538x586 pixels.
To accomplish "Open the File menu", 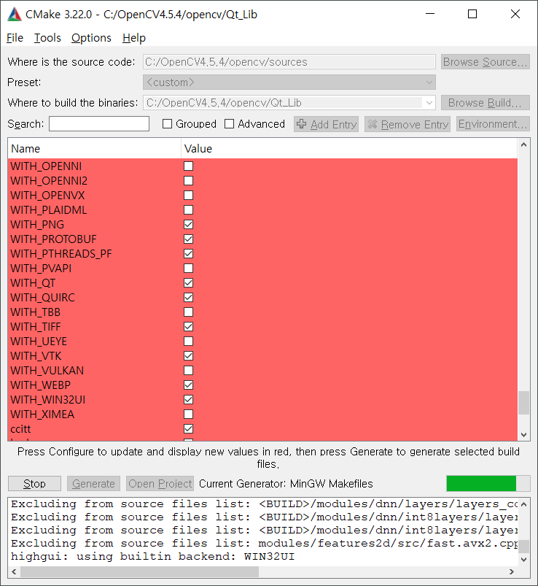I will tap(15, 38).
